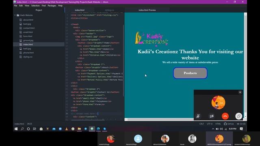
Task: Toggle the camera in the call overlay
Action: [x=212, y=116]
